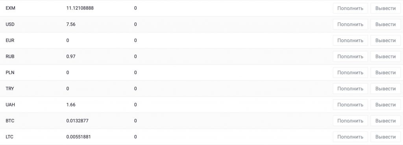
Task: Choose Пополнить in the UAH row
Action: point(350,105)
